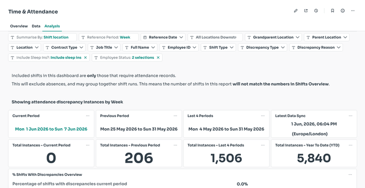Open % Shifts With Discrepancies options menu
This screenshot has width=365, height=188.
pyautogui.click(x=351, y=174)
